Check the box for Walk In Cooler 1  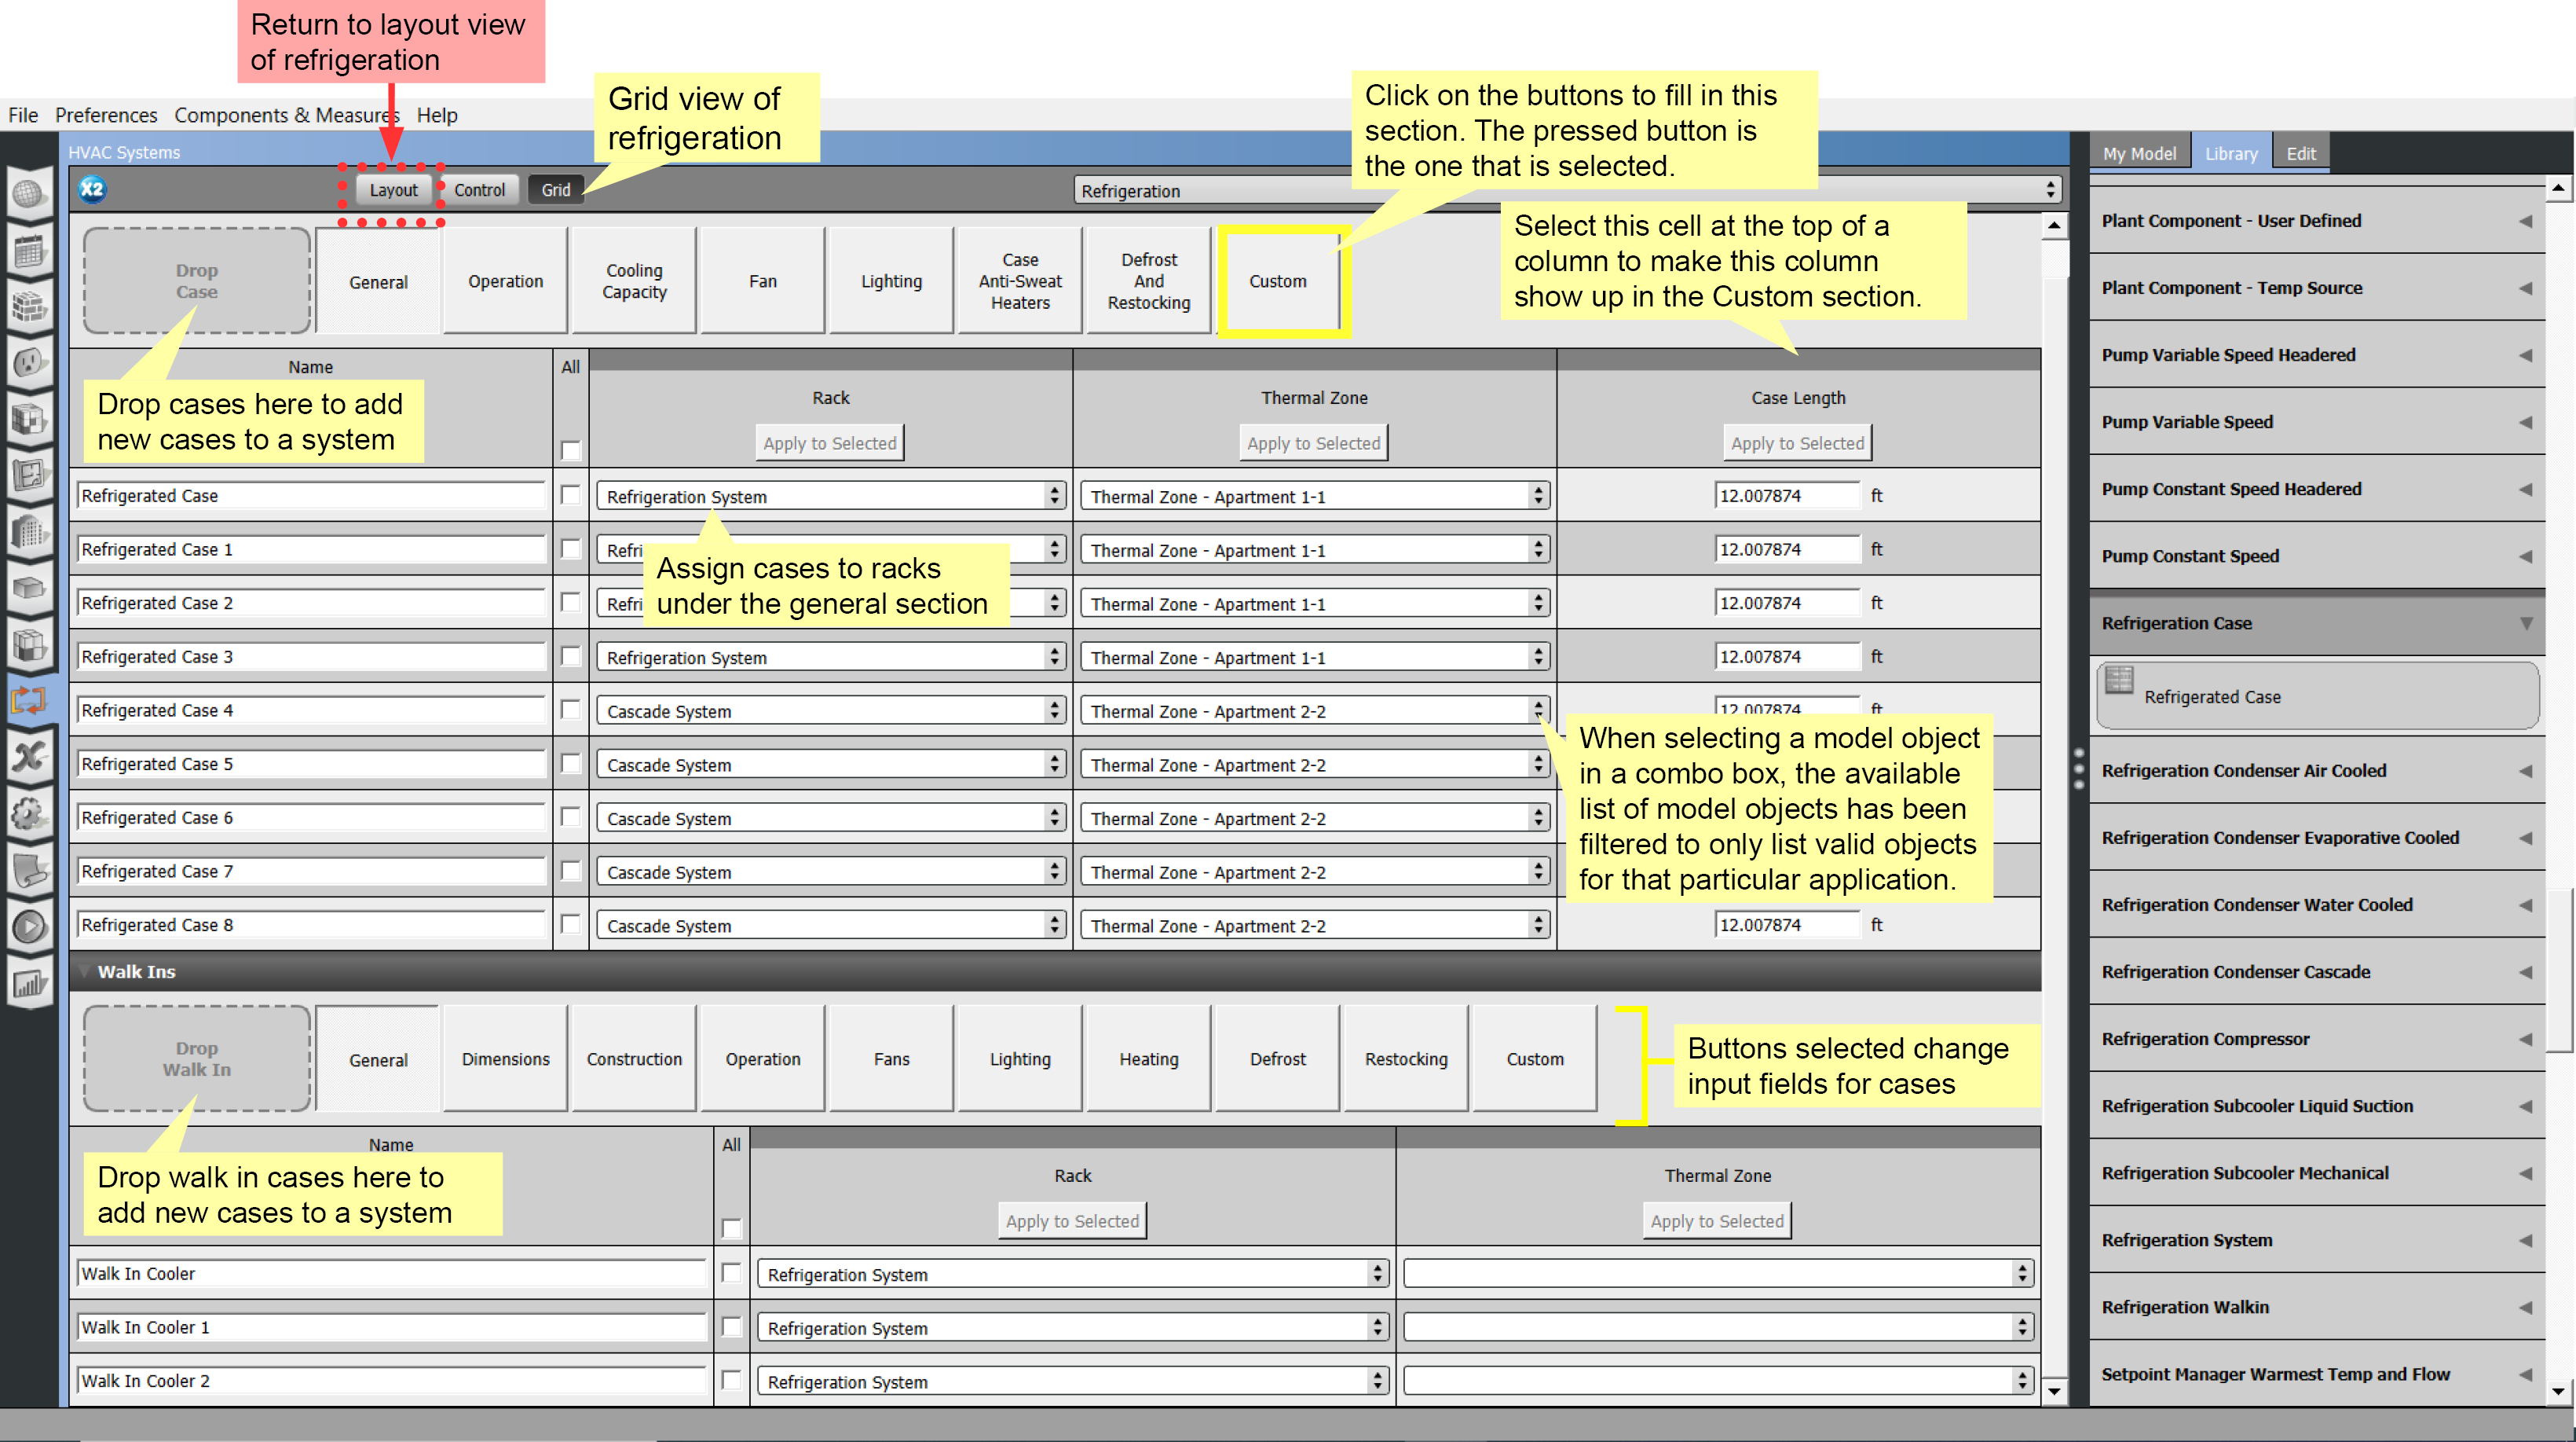click(731, 1327)
